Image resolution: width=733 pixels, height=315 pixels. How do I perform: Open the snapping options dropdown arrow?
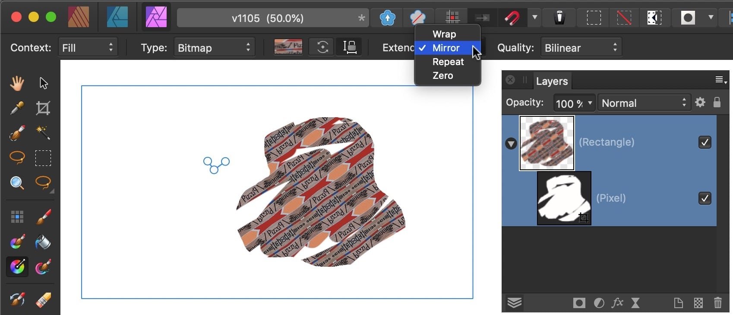click(534, 18)
